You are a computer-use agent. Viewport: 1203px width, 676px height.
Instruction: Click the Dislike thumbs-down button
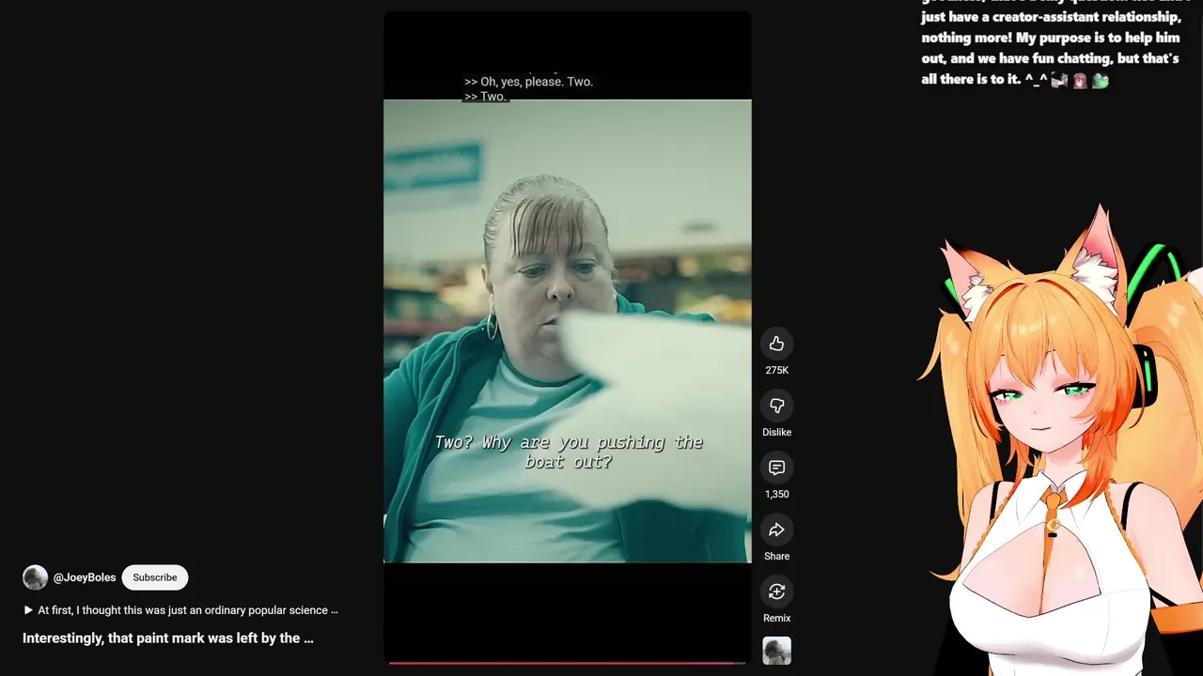point(776,406)
